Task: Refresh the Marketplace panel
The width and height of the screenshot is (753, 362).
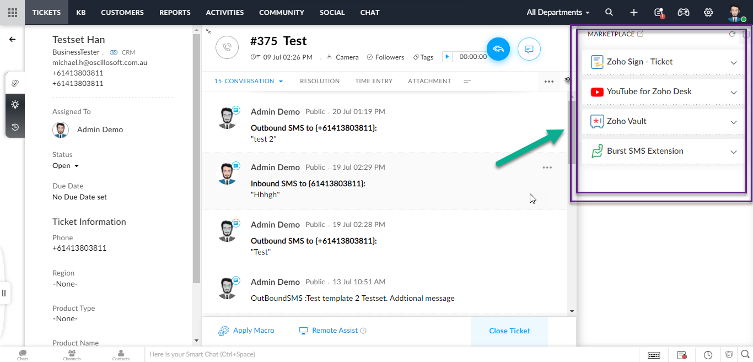Action: [732, 34]
